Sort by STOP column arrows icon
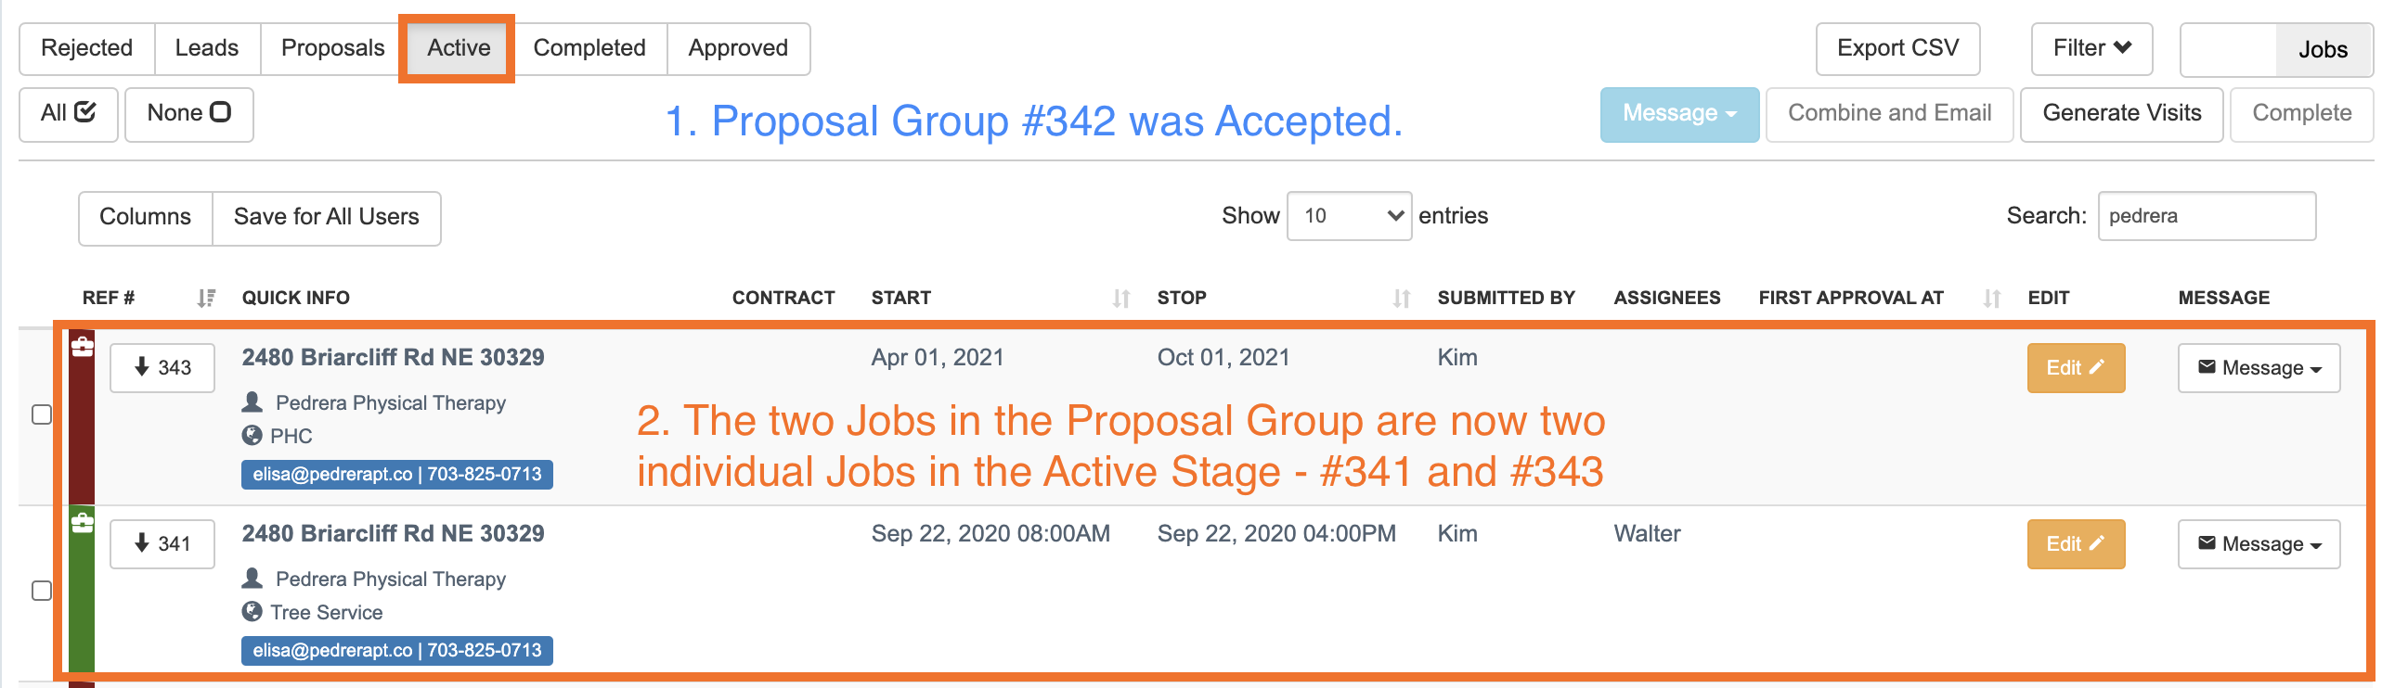 pos(1401,298)
